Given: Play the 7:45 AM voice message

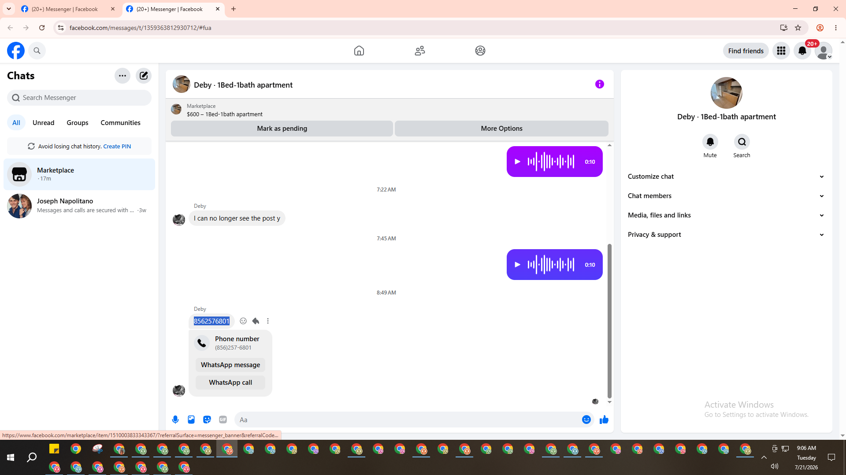Looking at the screenshot, I should [x=518, y=265].
